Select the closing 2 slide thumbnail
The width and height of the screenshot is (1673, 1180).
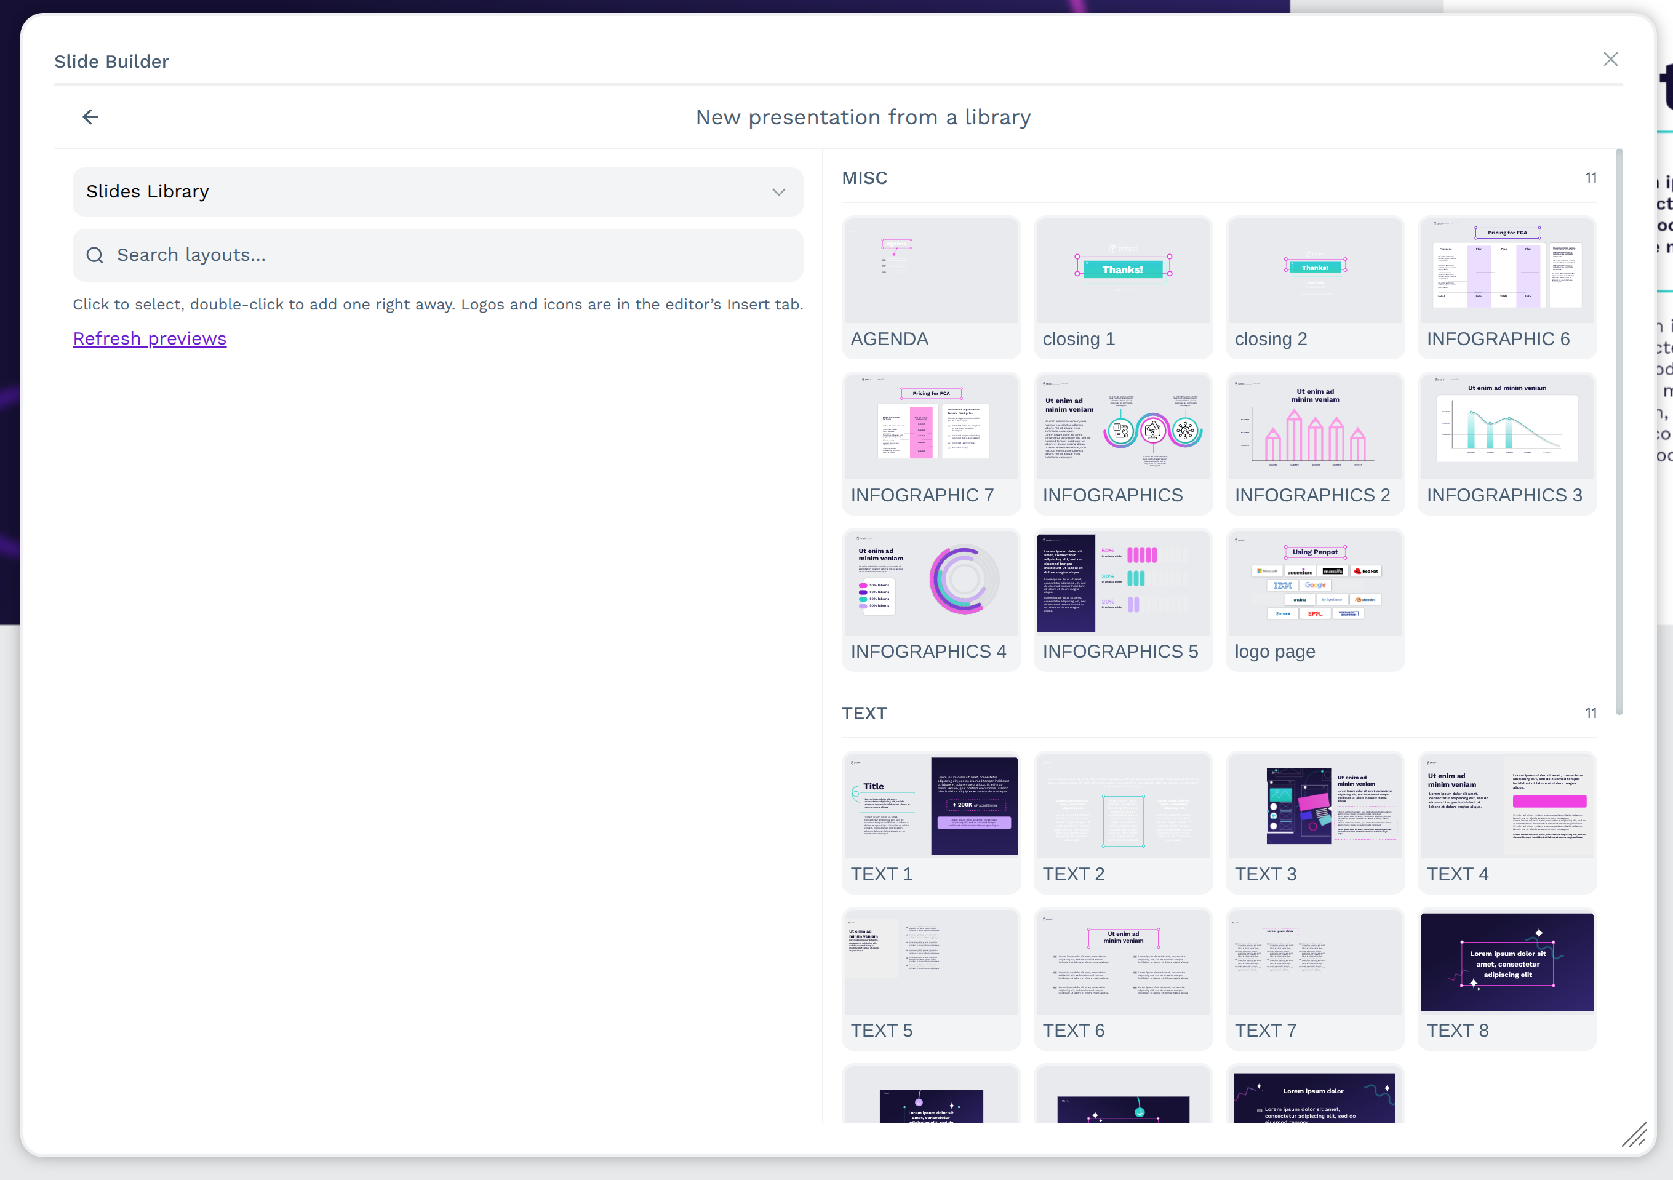tap(1316, 287)
